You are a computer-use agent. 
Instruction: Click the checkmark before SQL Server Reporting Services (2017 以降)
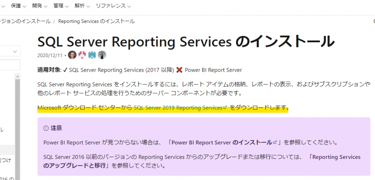coord(65,70)
